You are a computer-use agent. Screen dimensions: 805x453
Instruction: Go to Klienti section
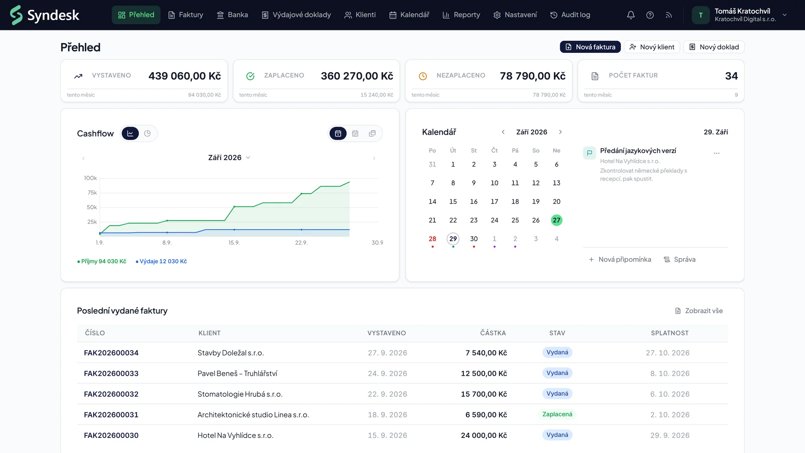(360, 15)
